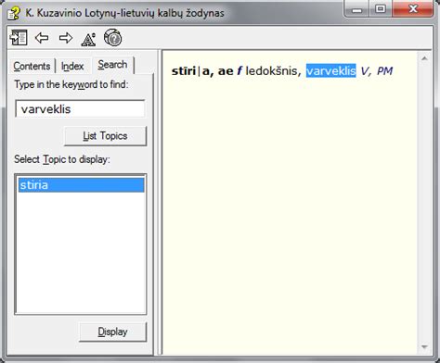440x363 pixels.
Task: Click the 'PM' source abbreviation
Action: pyautogui.click(x=385, y=71)
